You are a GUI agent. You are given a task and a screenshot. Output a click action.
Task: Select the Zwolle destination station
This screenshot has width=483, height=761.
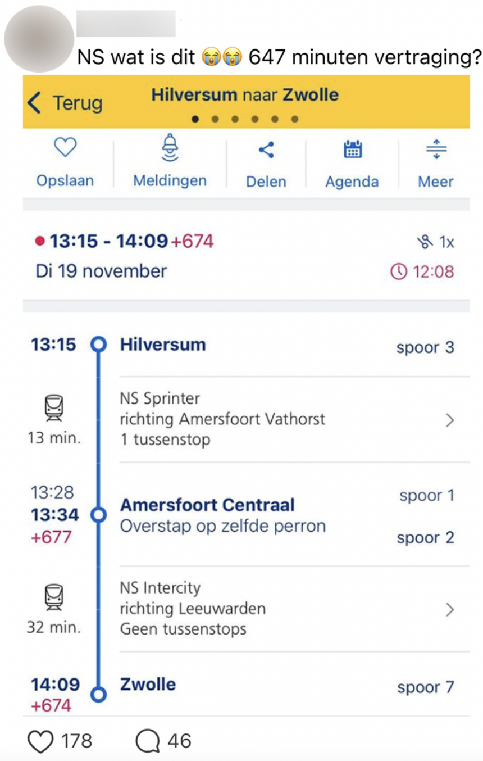pos(148,685)
